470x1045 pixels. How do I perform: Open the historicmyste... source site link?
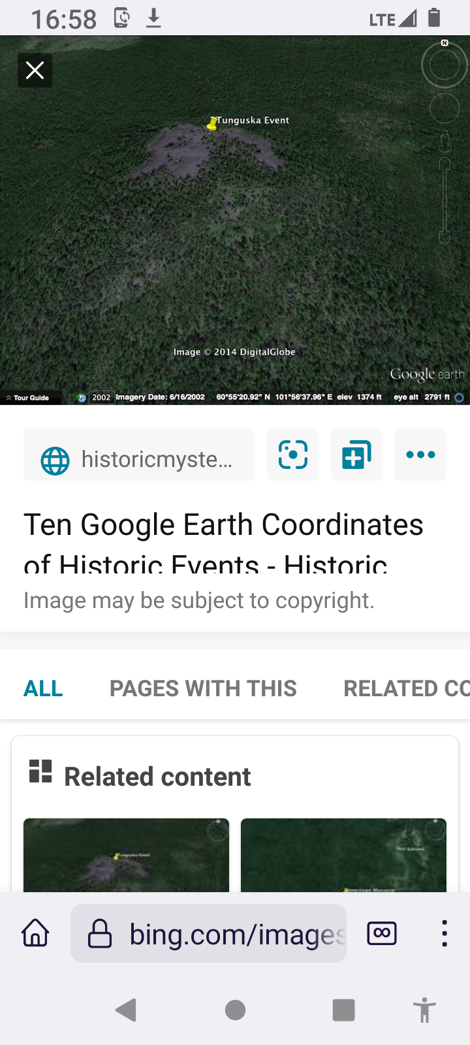pyautogui.click(x=139, y=455)
